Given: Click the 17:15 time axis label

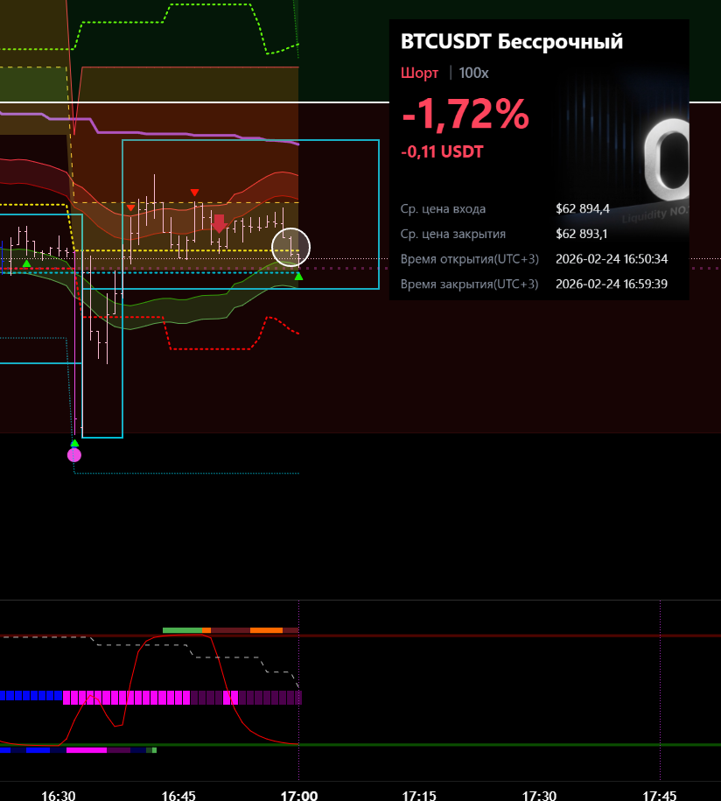Looking at the screenshot, I should tap(419, 796).
